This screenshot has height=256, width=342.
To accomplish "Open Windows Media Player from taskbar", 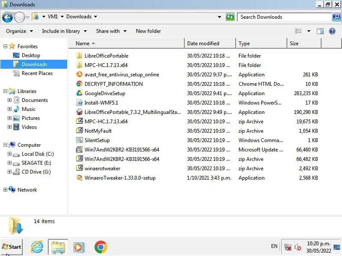I will point(79,247).
